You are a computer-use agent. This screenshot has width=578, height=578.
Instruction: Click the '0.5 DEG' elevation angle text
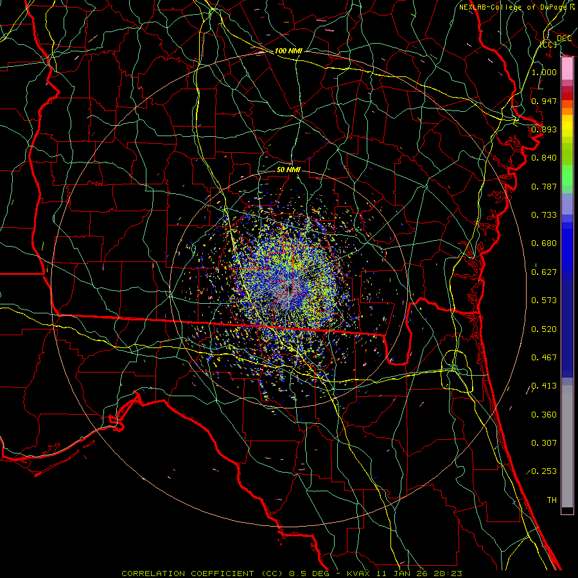(310, 574)
